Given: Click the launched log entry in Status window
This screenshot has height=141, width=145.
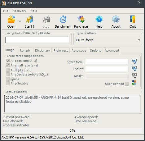Looking at the screenshot, I should pyautogui.click(x=67, y=100).
